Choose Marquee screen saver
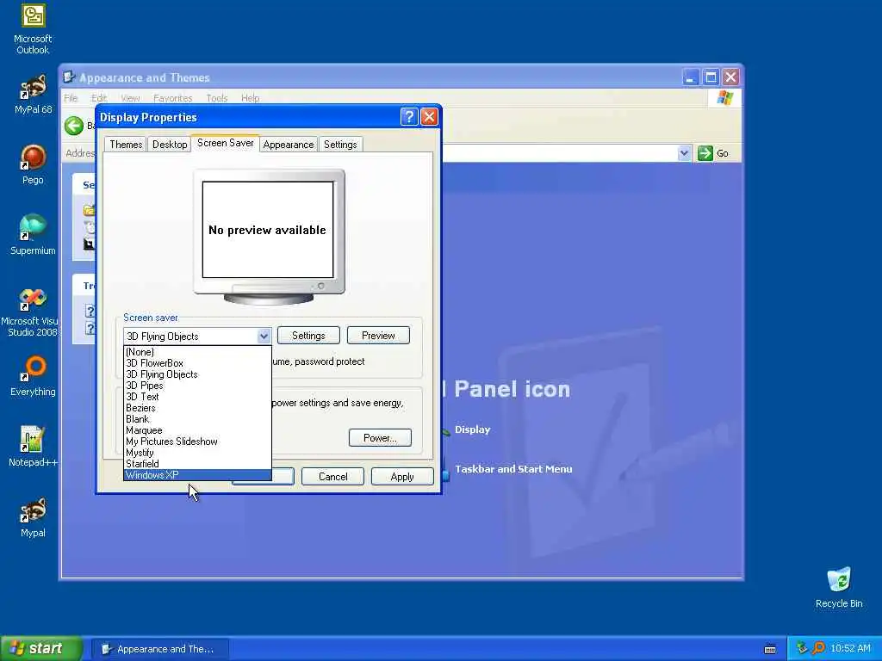Screen dimensions: 882x661 197,430
